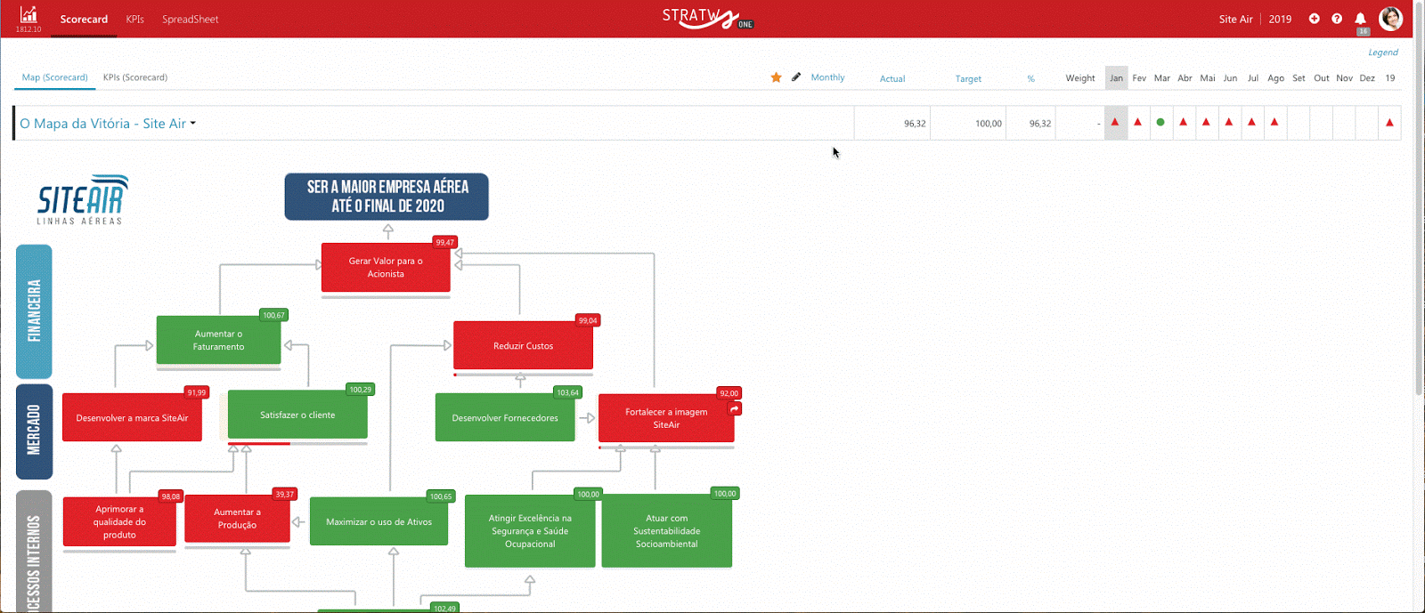Click the SiteAir Linhas Aéreas logo
Image resolution: width=1425 pixels, height=613 pixels.
[82, 199]
